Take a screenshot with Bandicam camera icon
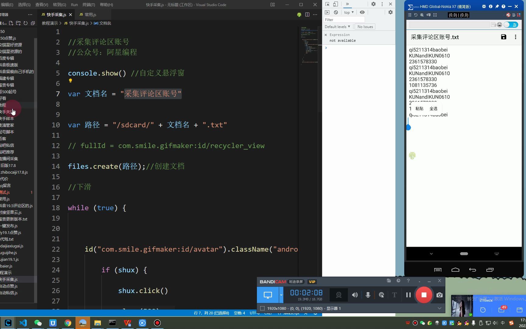The width and height of the screenshot is (526, 329). point(439,295)
